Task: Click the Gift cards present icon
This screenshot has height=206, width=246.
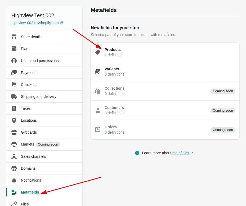Action: pos(14,132)
